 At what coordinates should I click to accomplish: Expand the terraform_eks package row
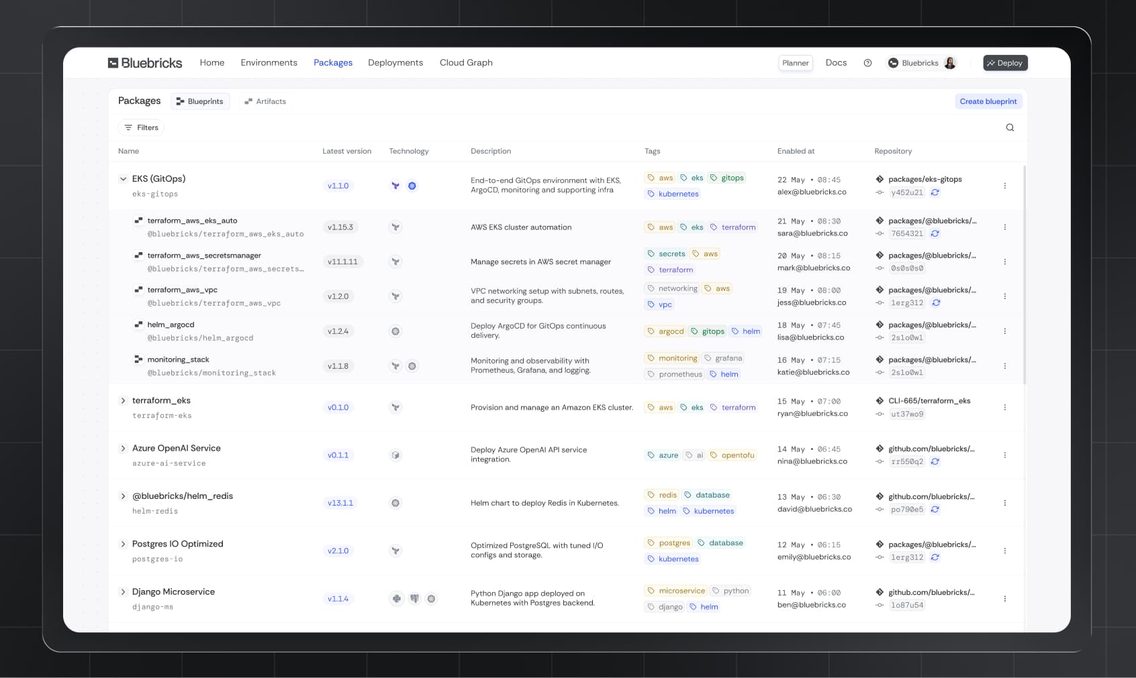124,400
